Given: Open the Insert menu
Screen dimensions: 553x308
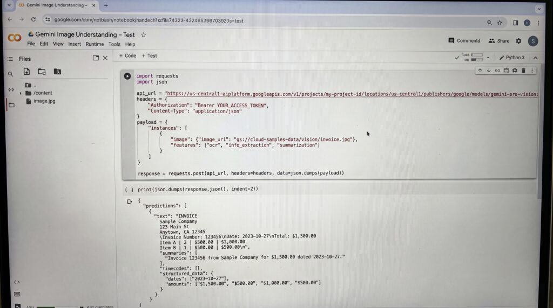Looking at the screenshot, I should tap(75, 44).
